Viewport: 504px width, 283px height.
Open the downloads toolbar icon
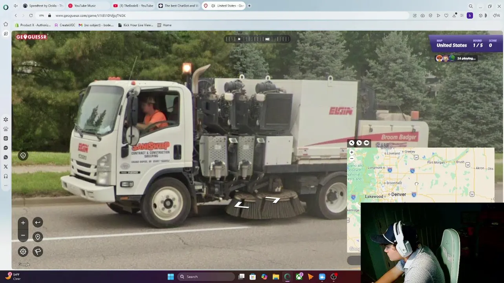tap(455, 15)
